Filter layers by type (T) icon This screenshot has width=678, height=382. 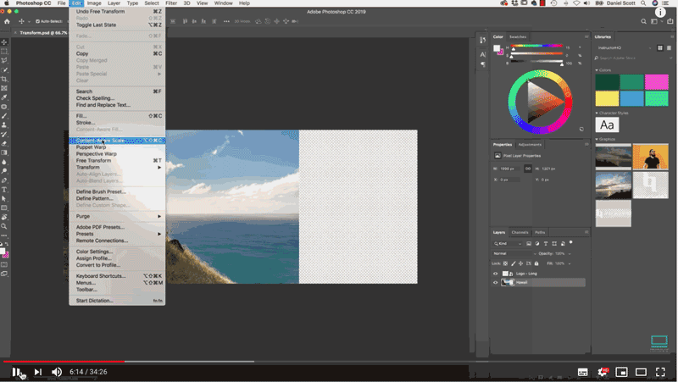coord(546,244)
